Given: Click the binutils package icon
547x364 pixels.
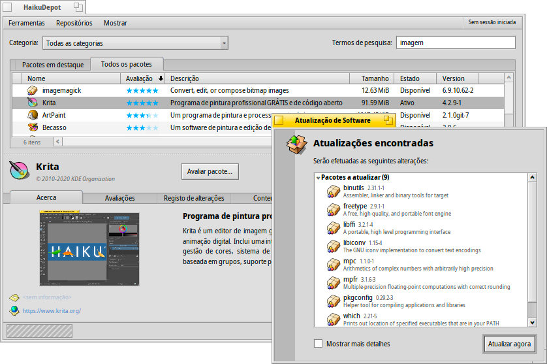Looking at the screenshot, I should click(334, 191).
